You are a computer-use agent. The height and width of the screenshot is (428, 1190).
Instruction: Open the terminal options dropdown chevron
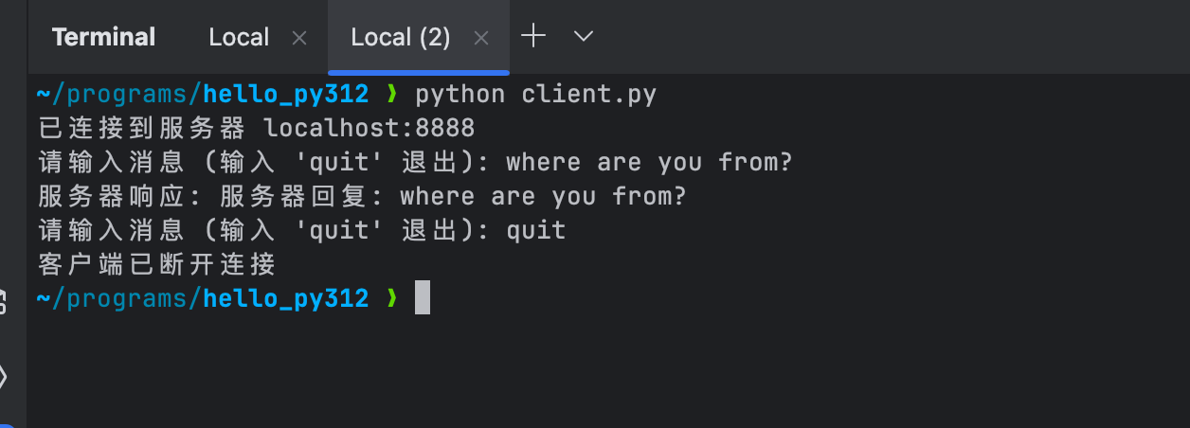point(584,37)
